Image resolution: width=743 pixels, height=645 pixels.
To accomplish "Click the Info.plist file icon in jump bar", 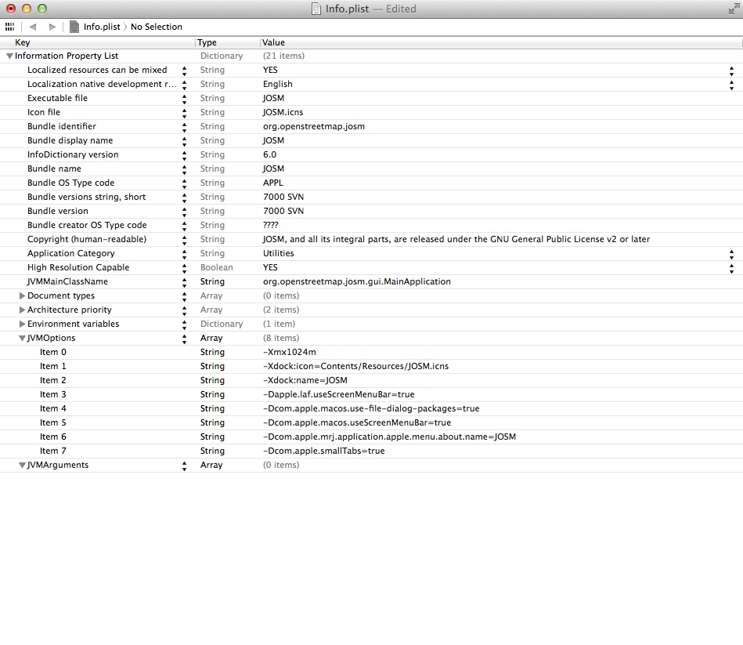I will pyautogui.click(x=74, y=27).
